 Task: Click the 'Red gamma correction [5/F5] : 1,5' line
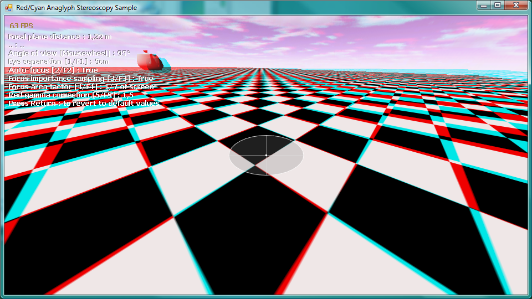point(70,95)
